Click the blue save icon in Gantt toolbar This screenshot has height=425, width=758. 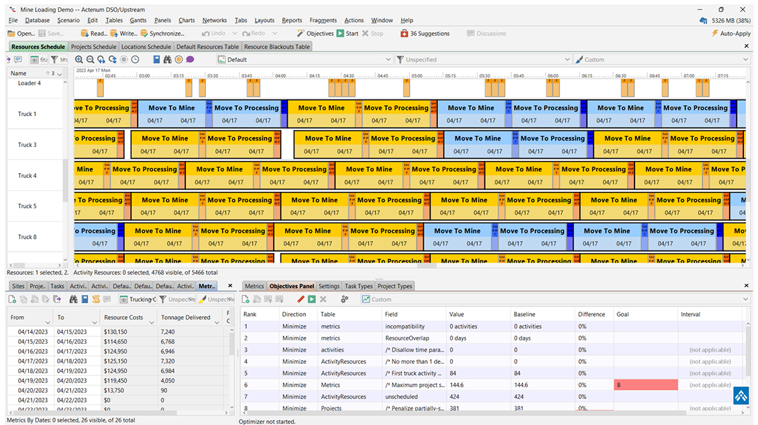[156, 60]
